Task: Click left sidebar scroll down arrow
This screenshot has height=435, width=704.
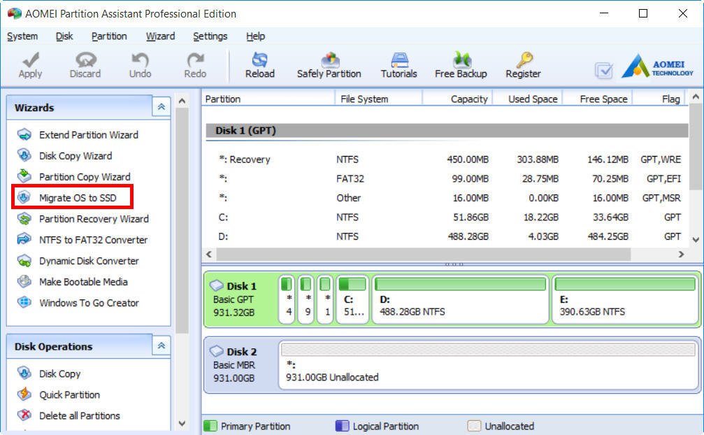Action: (182, 423)
